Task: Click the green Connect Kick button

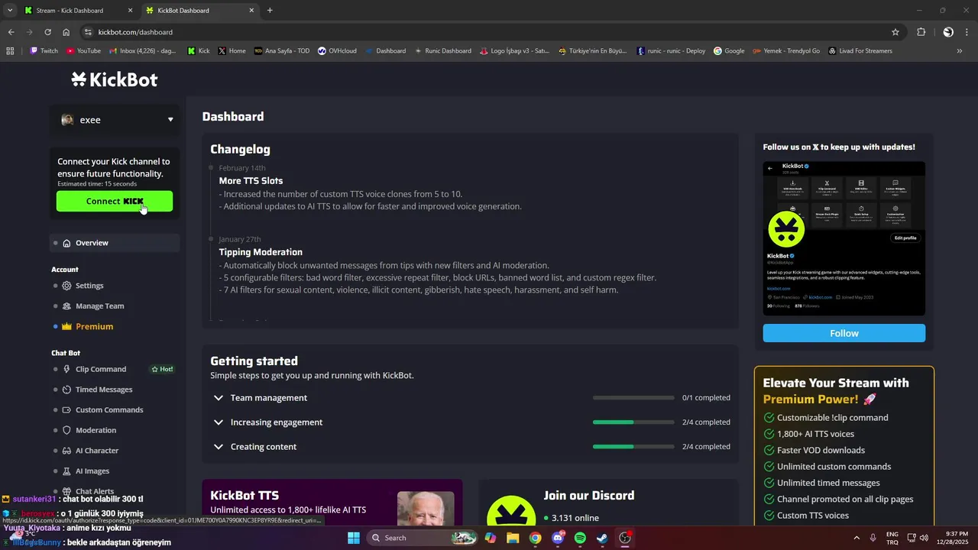Action: coord(115,201)
